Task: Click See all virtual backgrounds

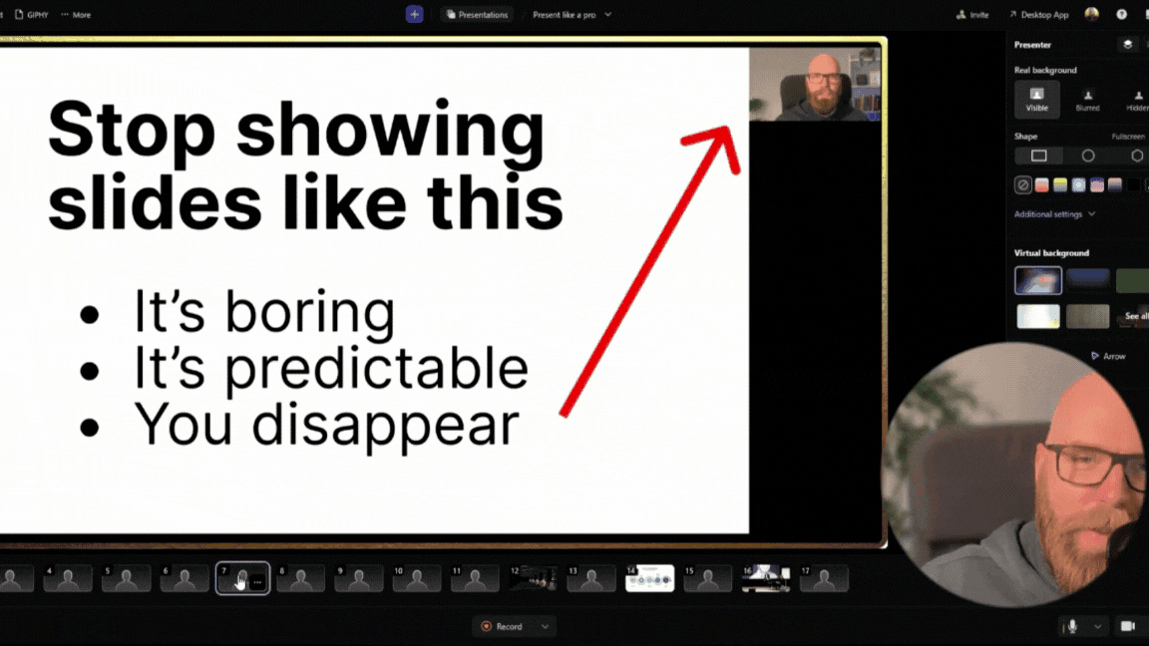Action: (x=1136, y=316)
